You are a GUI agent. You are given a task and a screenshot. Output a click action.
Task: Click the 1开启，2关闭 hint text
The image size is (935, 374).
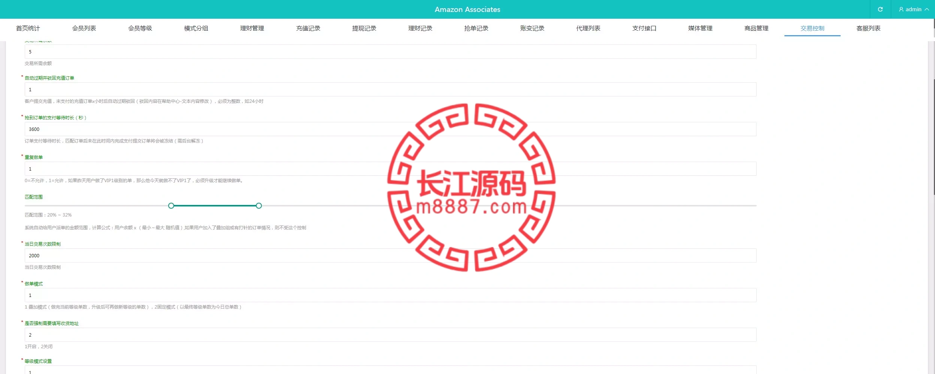(x=39, y=347)
